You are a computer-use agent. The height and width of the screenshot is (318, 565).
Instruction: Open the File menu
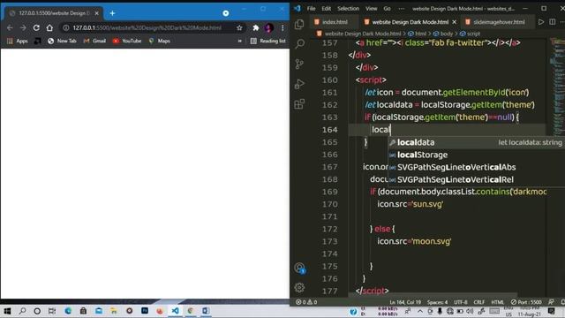tap(311, 9)
